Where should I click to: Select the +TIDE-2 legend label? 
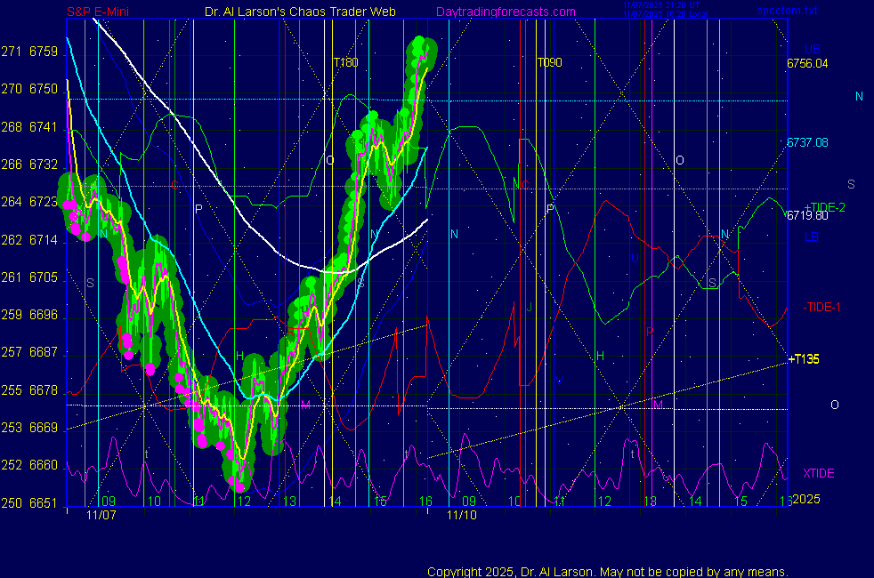click(824, 207)
